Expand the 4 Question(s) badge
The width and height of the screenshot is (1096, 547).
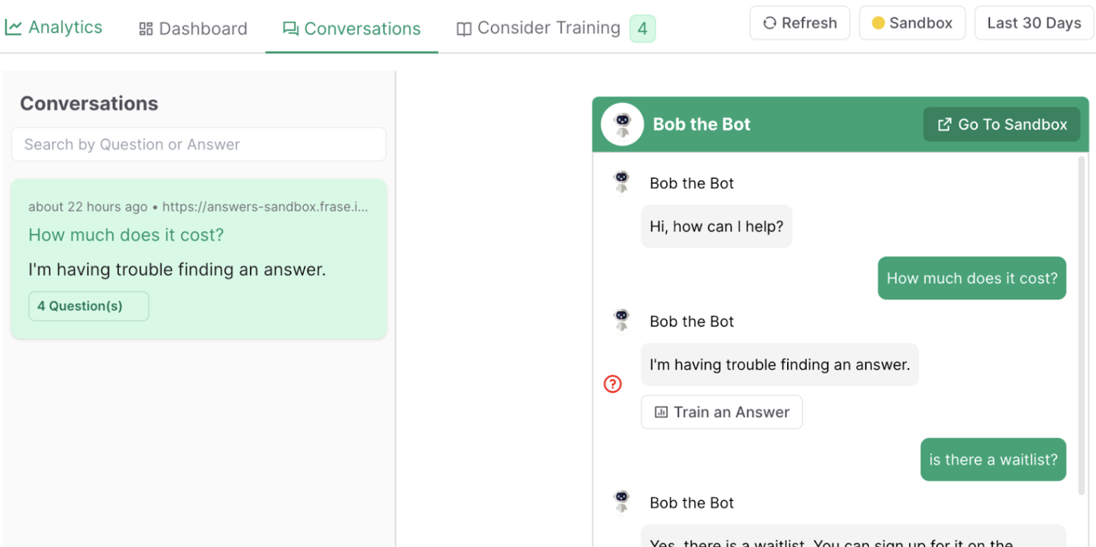pyautogui.click(x=88, y=306)
